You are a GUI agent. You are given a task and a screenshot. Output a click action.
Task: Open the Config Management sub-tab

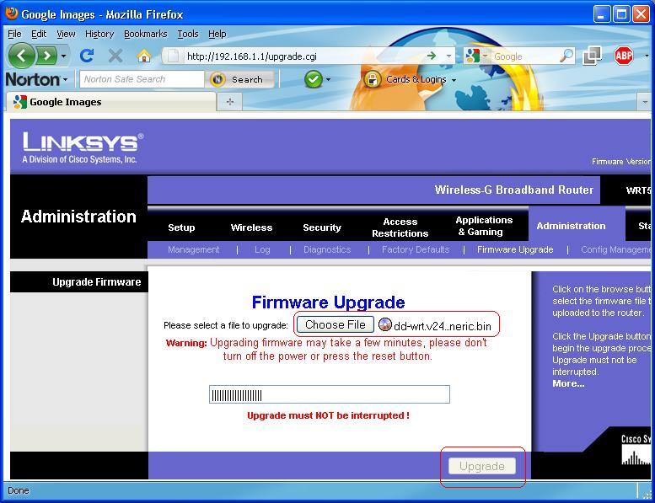coord(616,249)
